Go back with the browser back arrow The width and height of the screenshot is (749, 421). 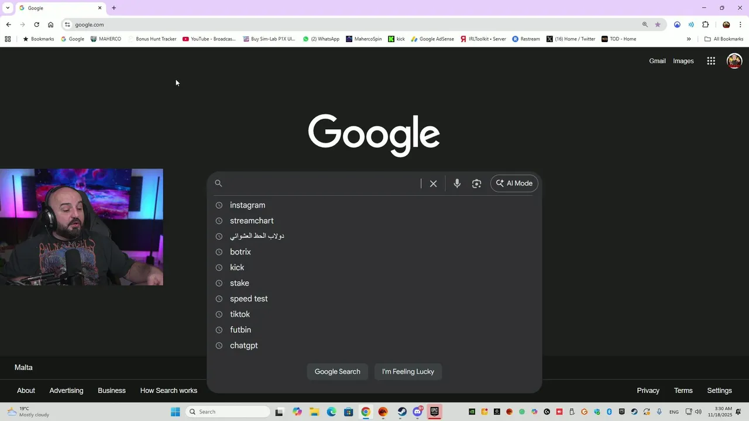[x=8, y=25]
